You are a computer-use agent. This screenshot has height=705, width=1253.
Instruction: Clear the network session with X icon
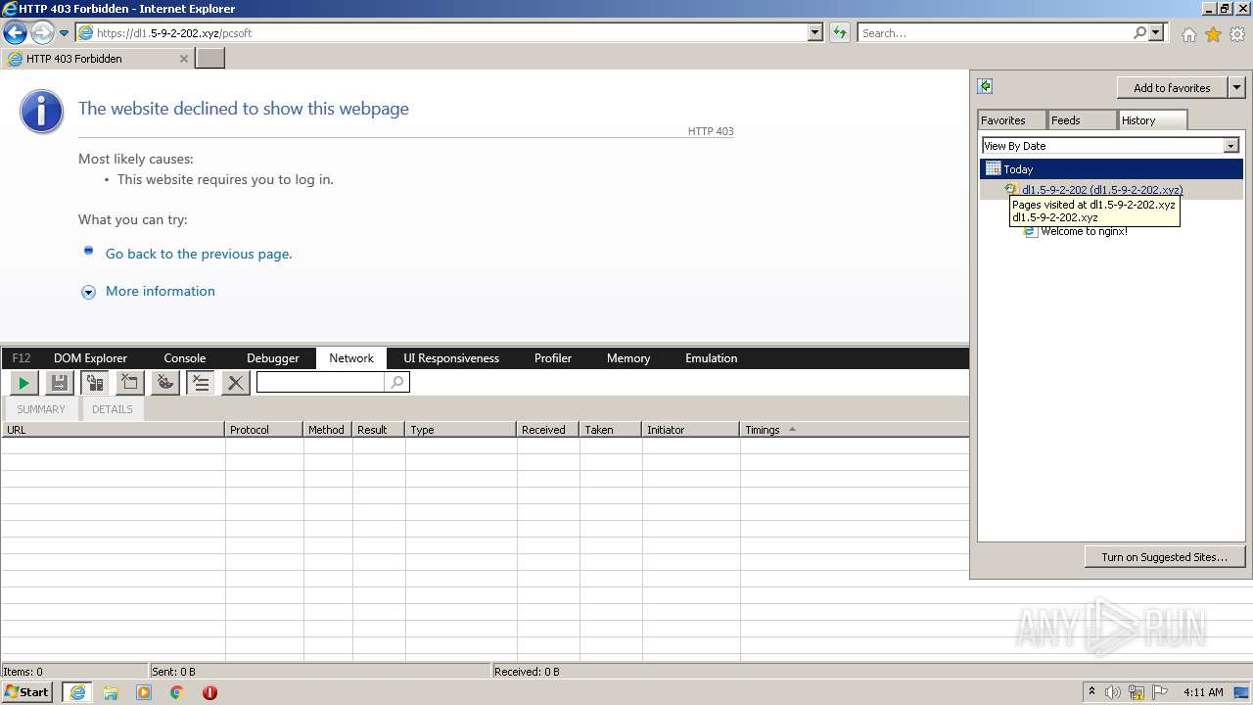pyautogui.click(x=235, y=382)
